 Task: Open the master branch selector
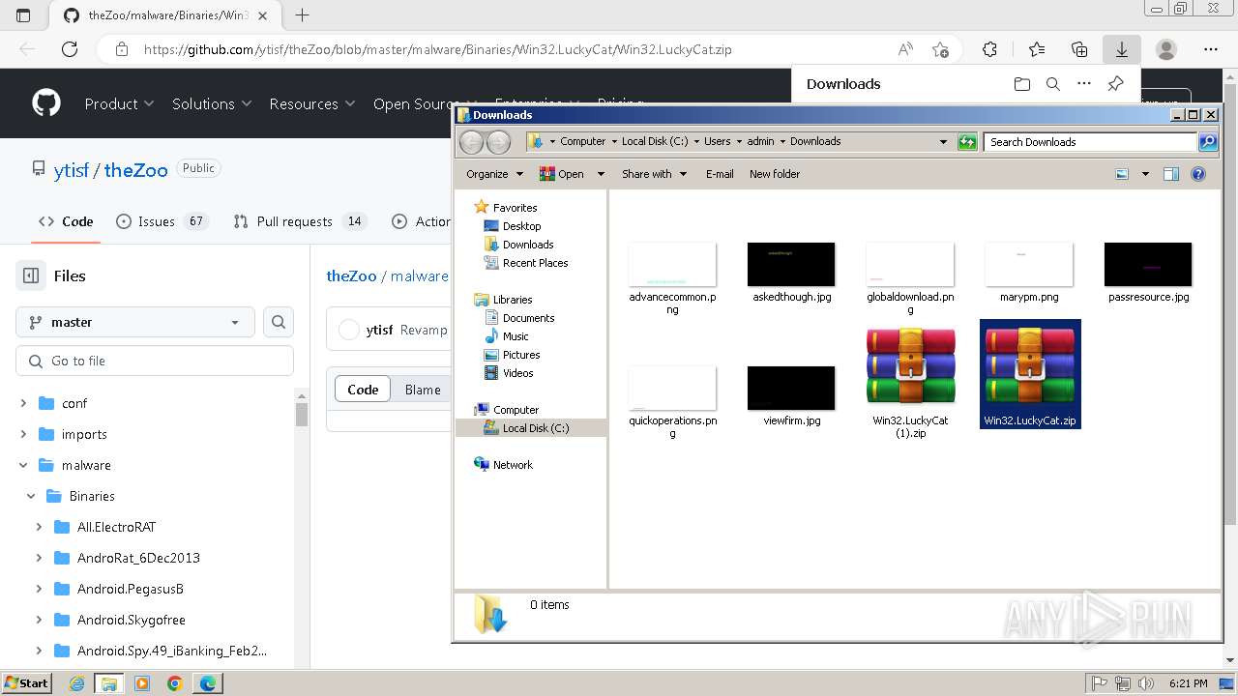135,322
